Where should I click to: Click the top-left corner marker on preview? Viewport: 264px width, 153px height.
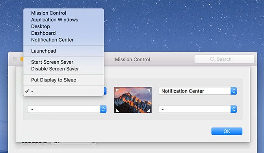pos(117,90)
